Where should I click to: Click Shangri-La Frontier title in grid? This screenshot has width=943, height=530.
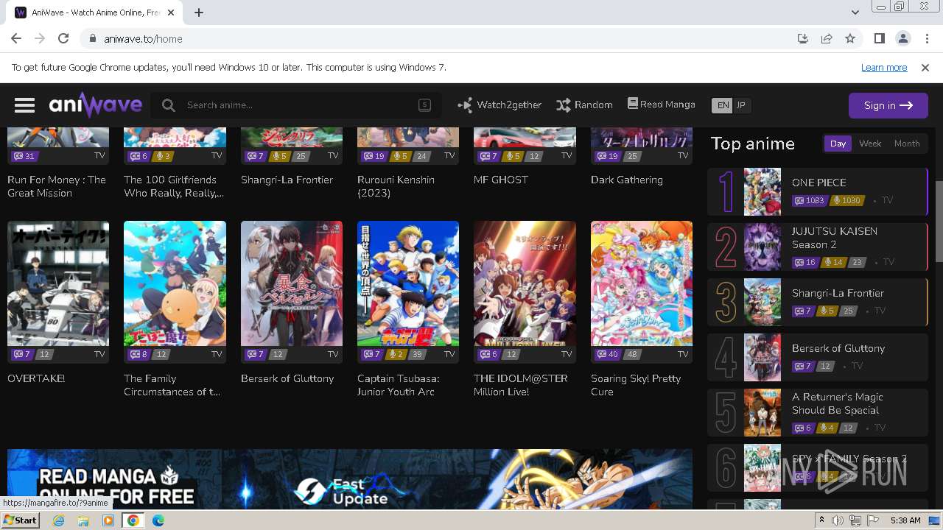287,180
